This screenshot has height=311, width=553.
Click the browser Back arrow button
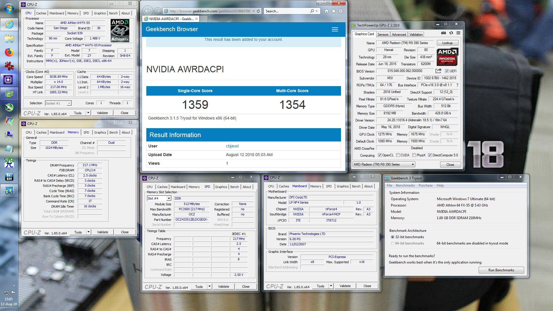click(147, 11)
